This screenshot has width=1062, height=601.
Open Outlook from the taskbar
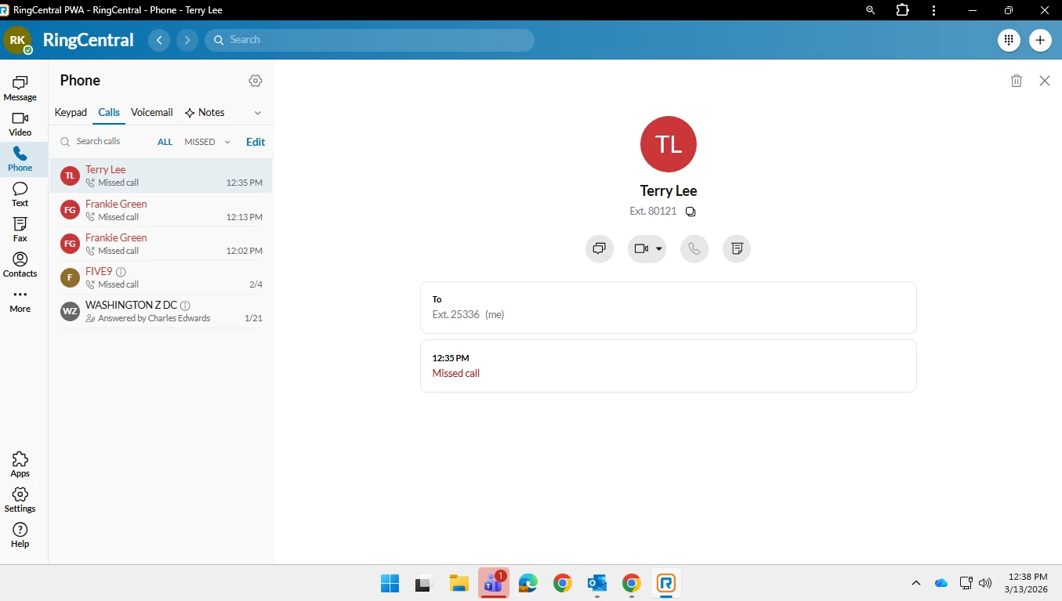[x=597, y=583]
